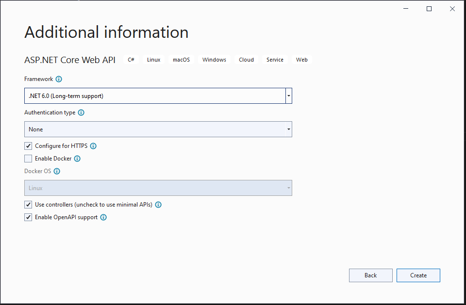Click the Docker OS info icon
Viewport: 466px width, 305px height.
click(57, 171)
